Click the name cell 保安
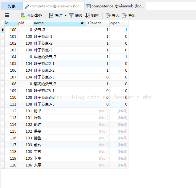196x188 pixels. click(59, 131)
